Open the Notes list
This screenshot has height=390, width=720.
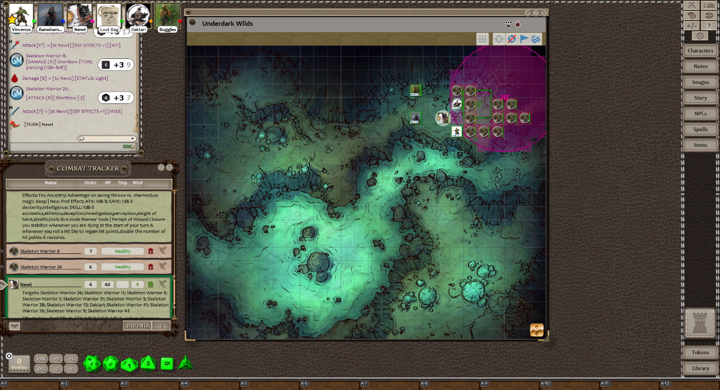700,66
